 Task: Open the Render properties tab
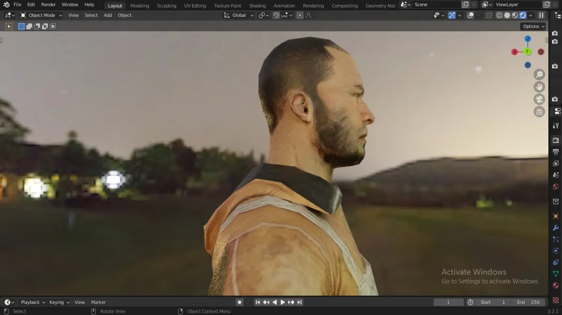pos(556,140)
